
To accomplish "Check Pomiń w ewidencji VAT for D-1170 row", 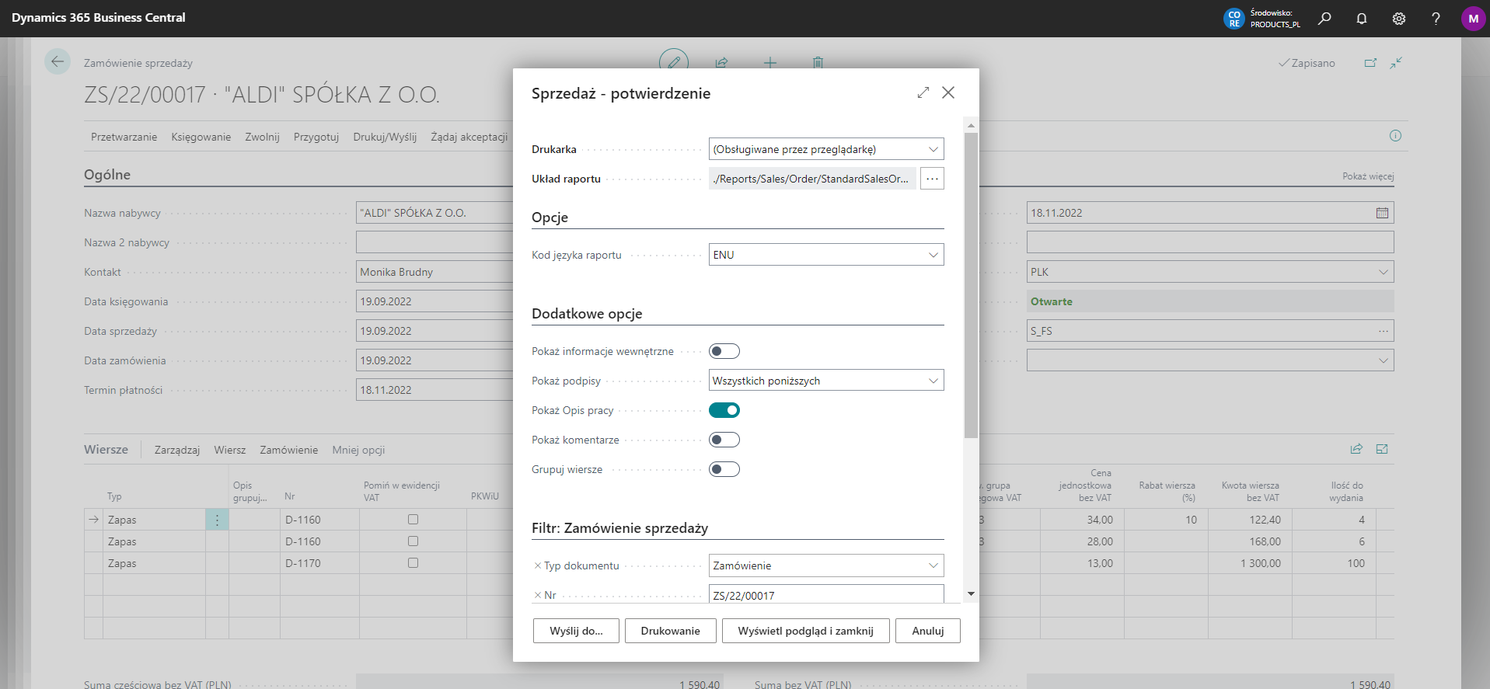I will (413, 562).
